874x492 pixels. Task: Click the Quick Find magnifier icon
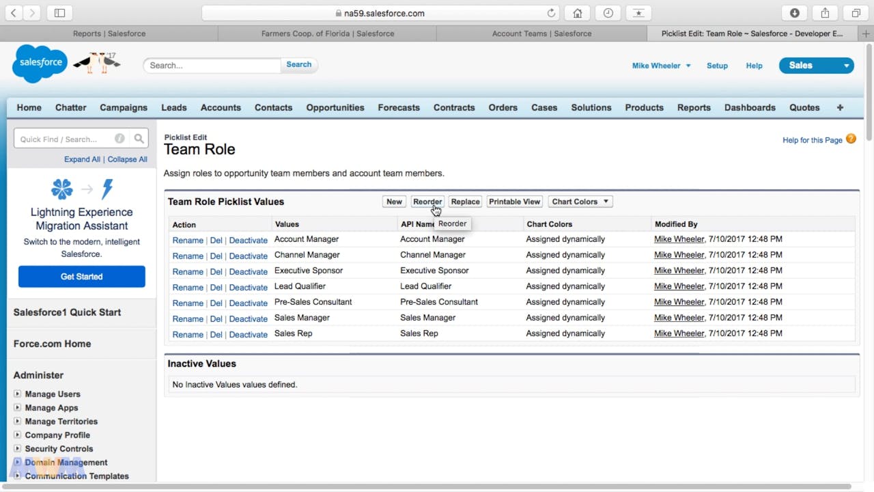pyautogui.click(x=139, y=139)
